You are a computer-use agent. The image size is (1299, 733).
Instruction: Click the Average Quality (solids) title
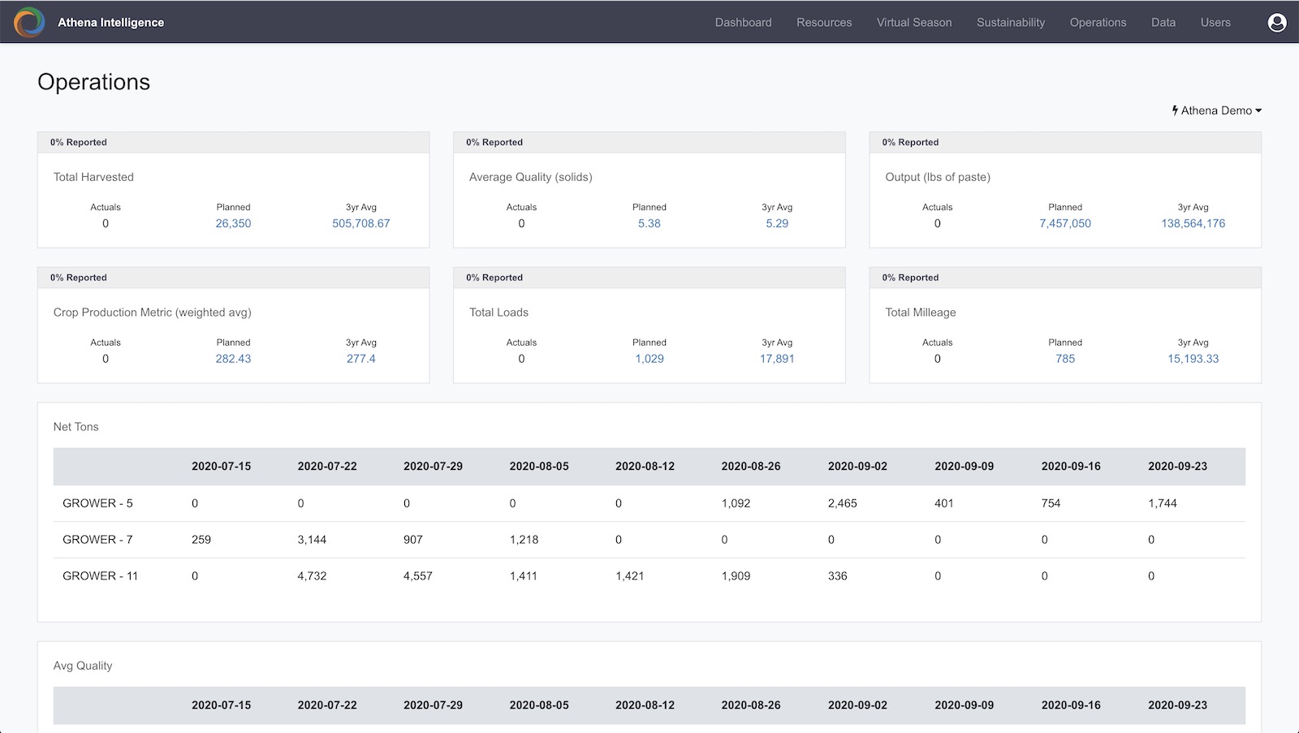[531, 177]
